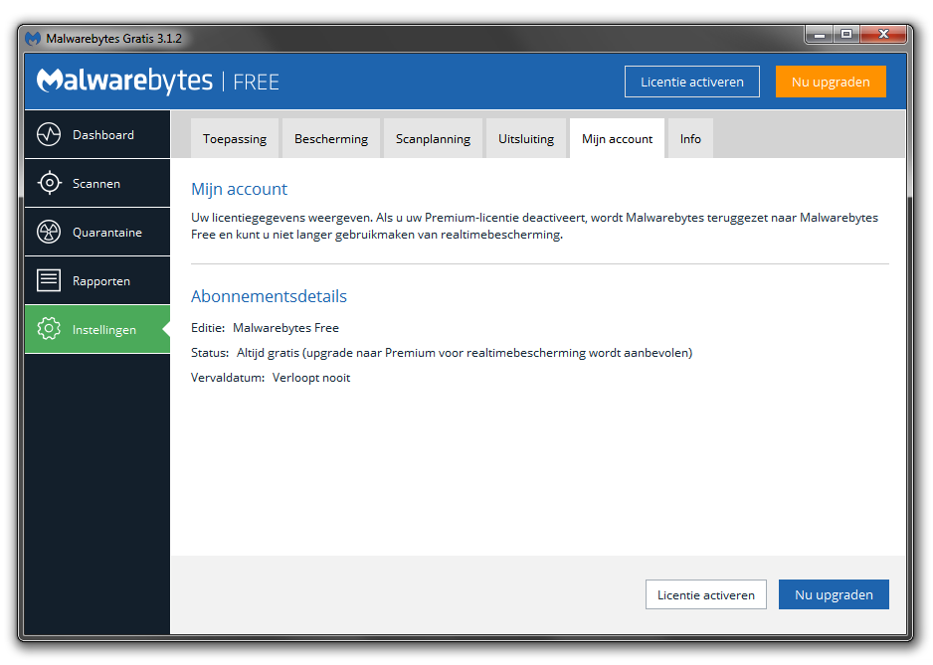The width and height of the screenshot is (933, 665).
Task: Show the Info tab
Action: [x=690, y=138]
